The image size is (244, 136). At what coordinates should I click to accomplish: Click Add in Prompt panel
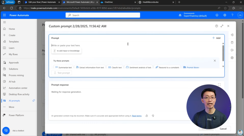216,38
